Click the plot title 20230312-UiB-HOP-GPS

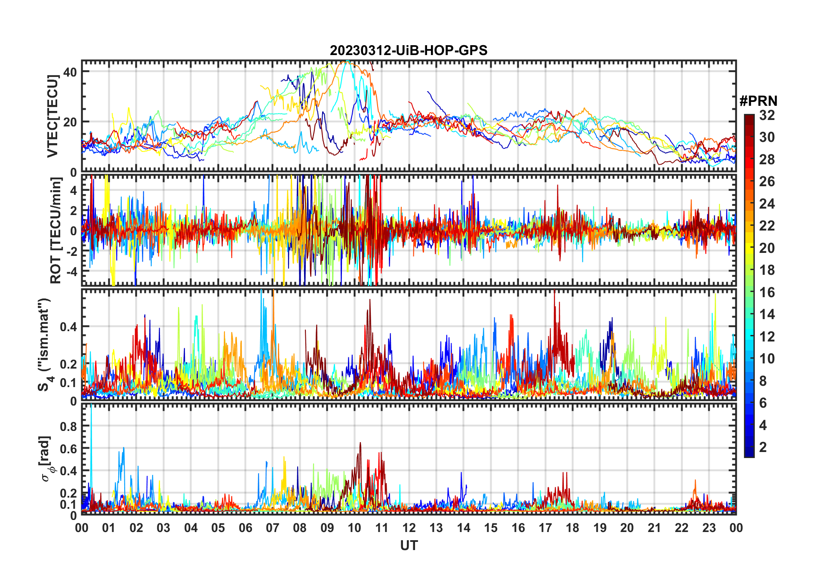409,51
